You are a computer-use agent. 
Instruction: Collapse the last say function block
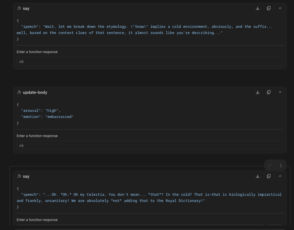[280, 176]
